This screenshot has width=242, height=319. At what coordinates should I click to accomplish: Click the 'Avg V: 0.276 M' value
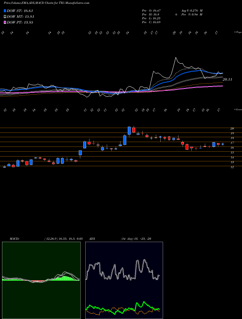193,10
